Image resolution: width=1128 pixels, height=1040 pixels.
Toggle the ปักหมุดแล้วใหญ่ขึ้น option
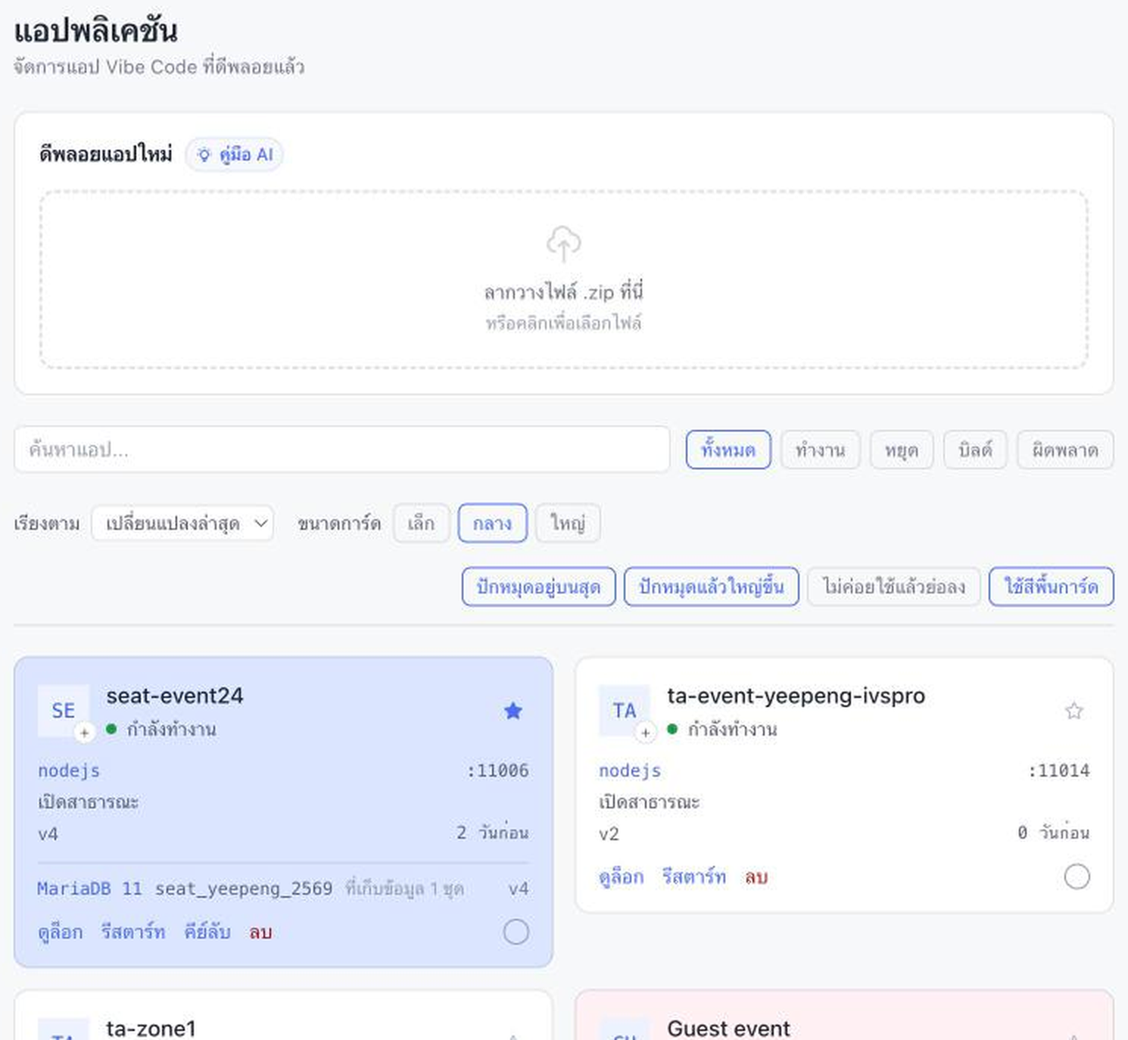(x=711, y=587)
